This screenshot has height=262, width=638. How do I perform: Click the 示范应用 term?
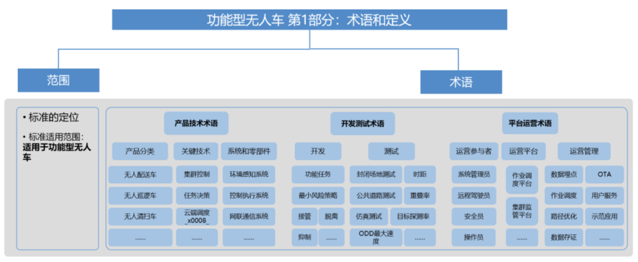(x=605, y=217)
